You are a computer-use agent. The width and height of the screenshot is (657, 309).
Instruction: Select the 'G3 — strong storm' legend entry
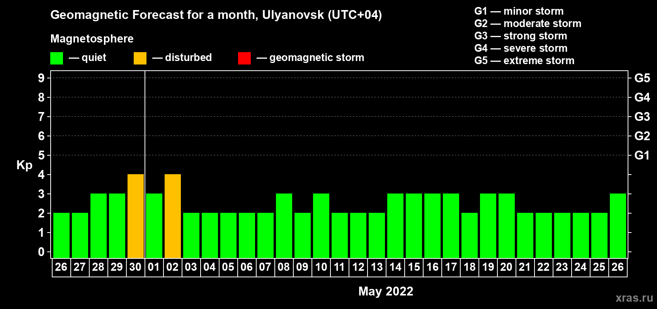click(521, 36)
